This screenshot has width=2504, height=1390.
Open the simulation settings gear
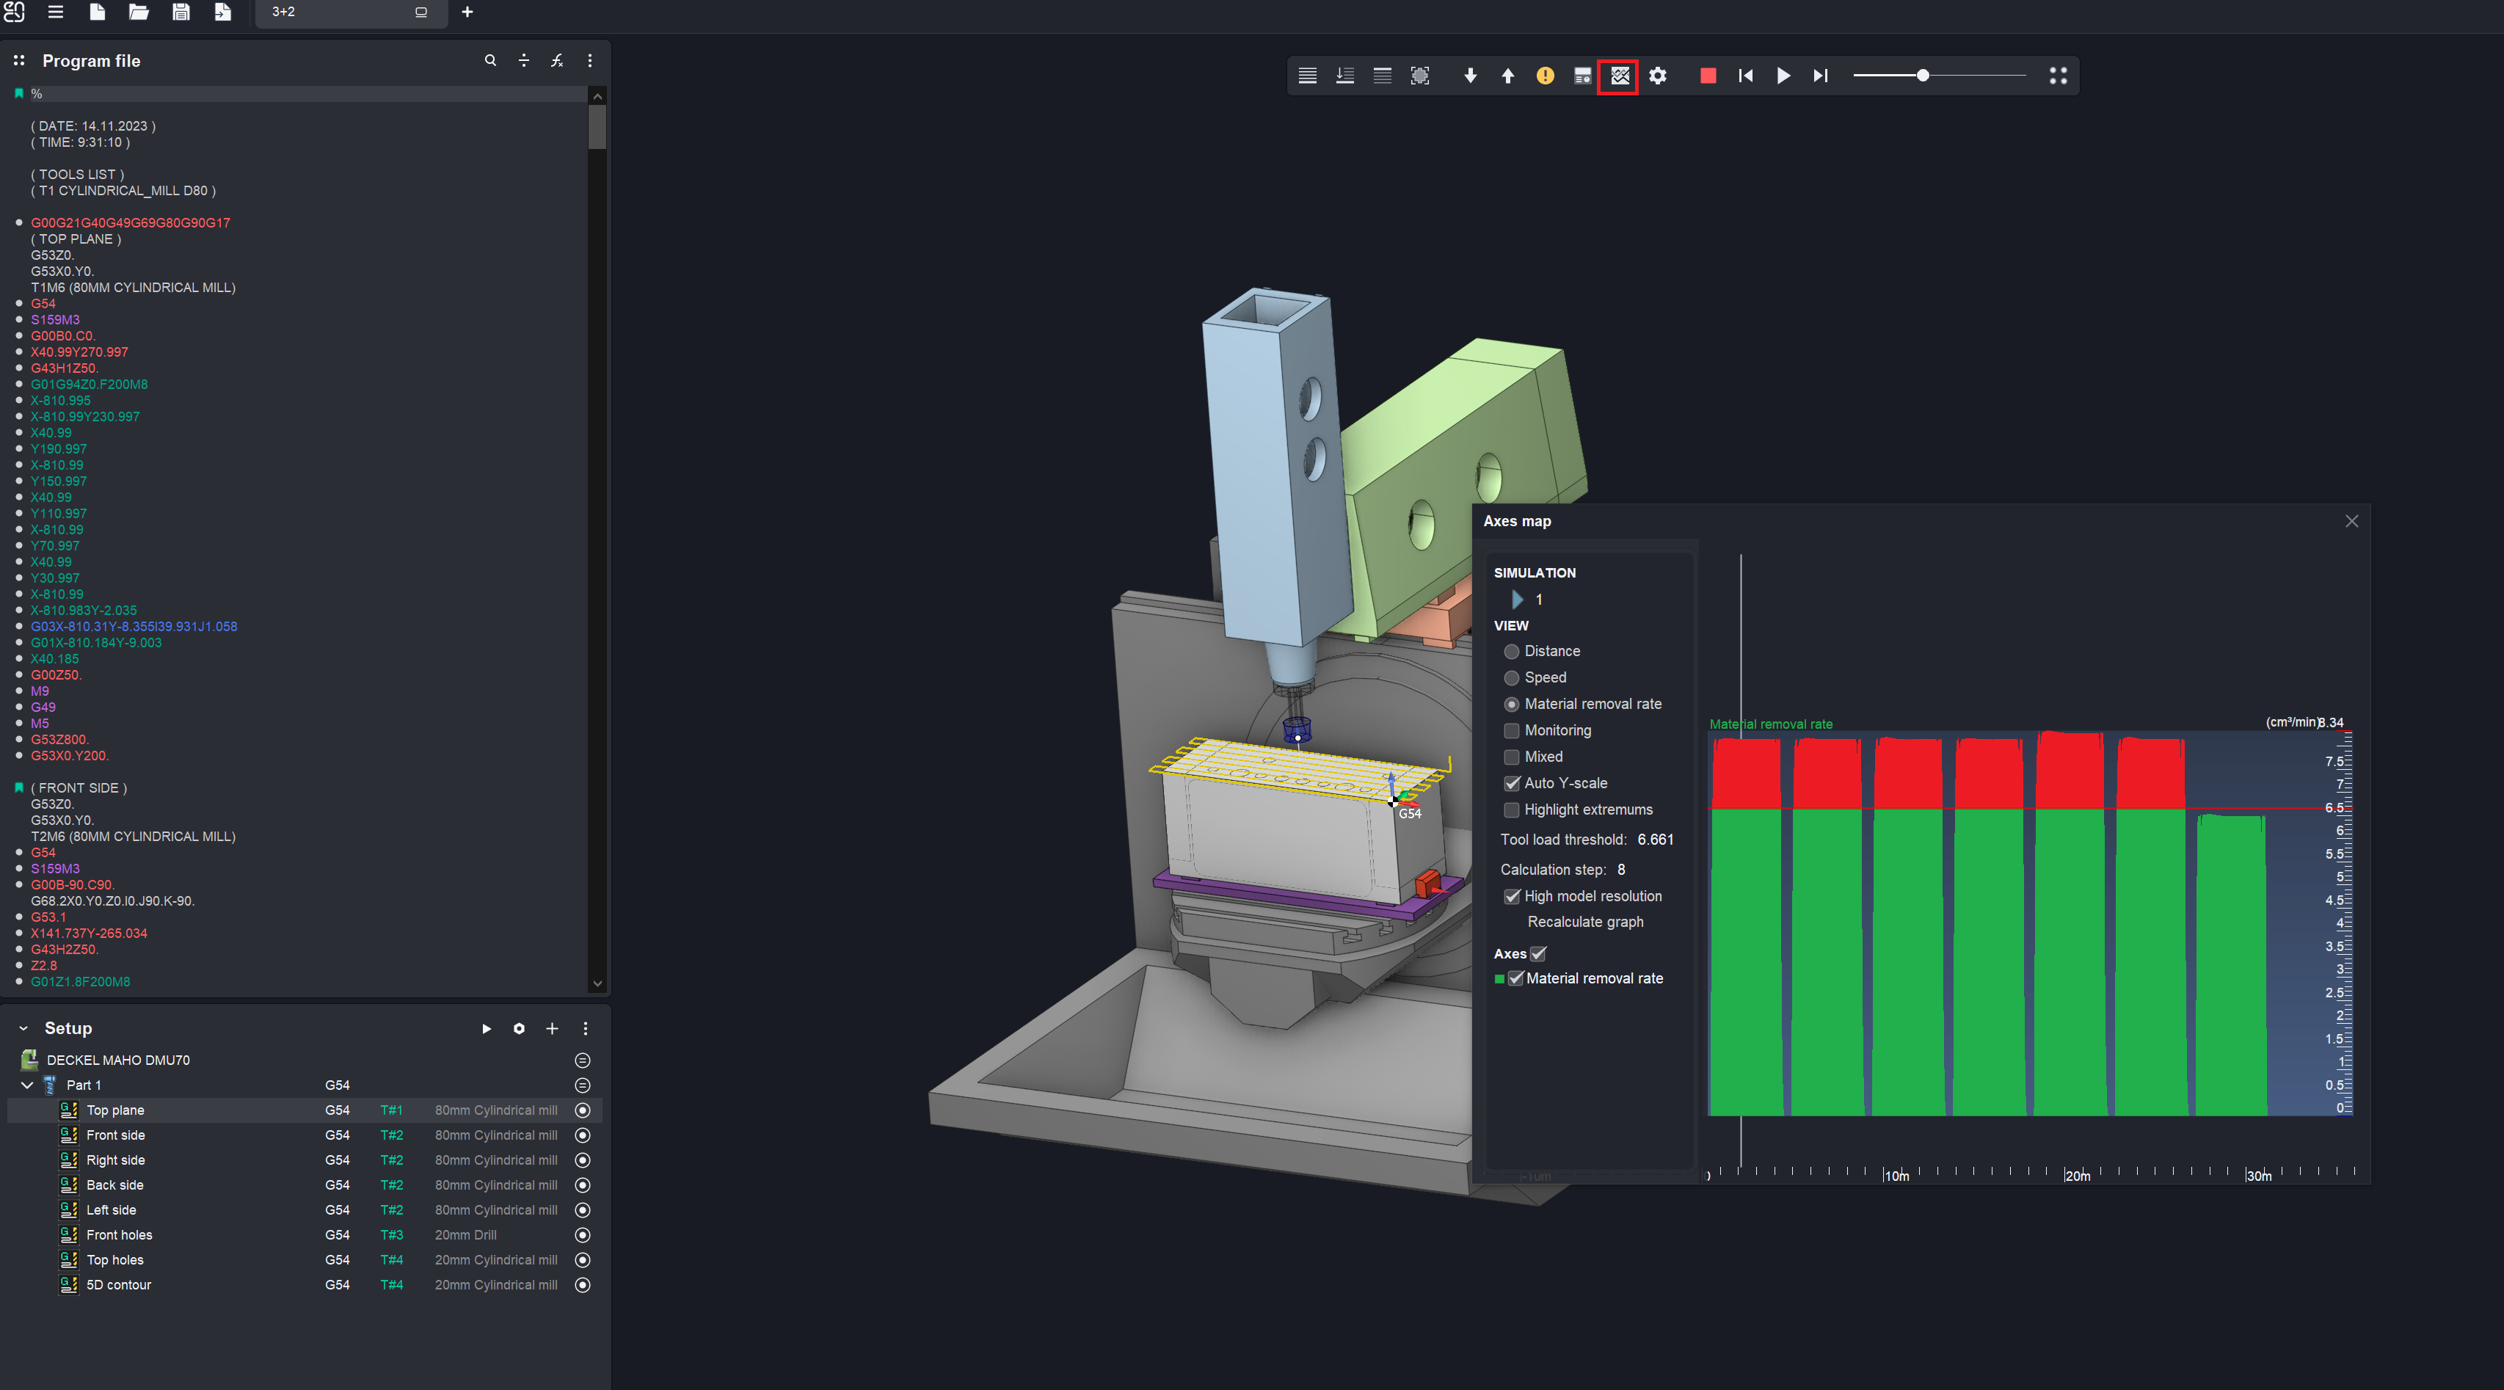pos(1657,76)
